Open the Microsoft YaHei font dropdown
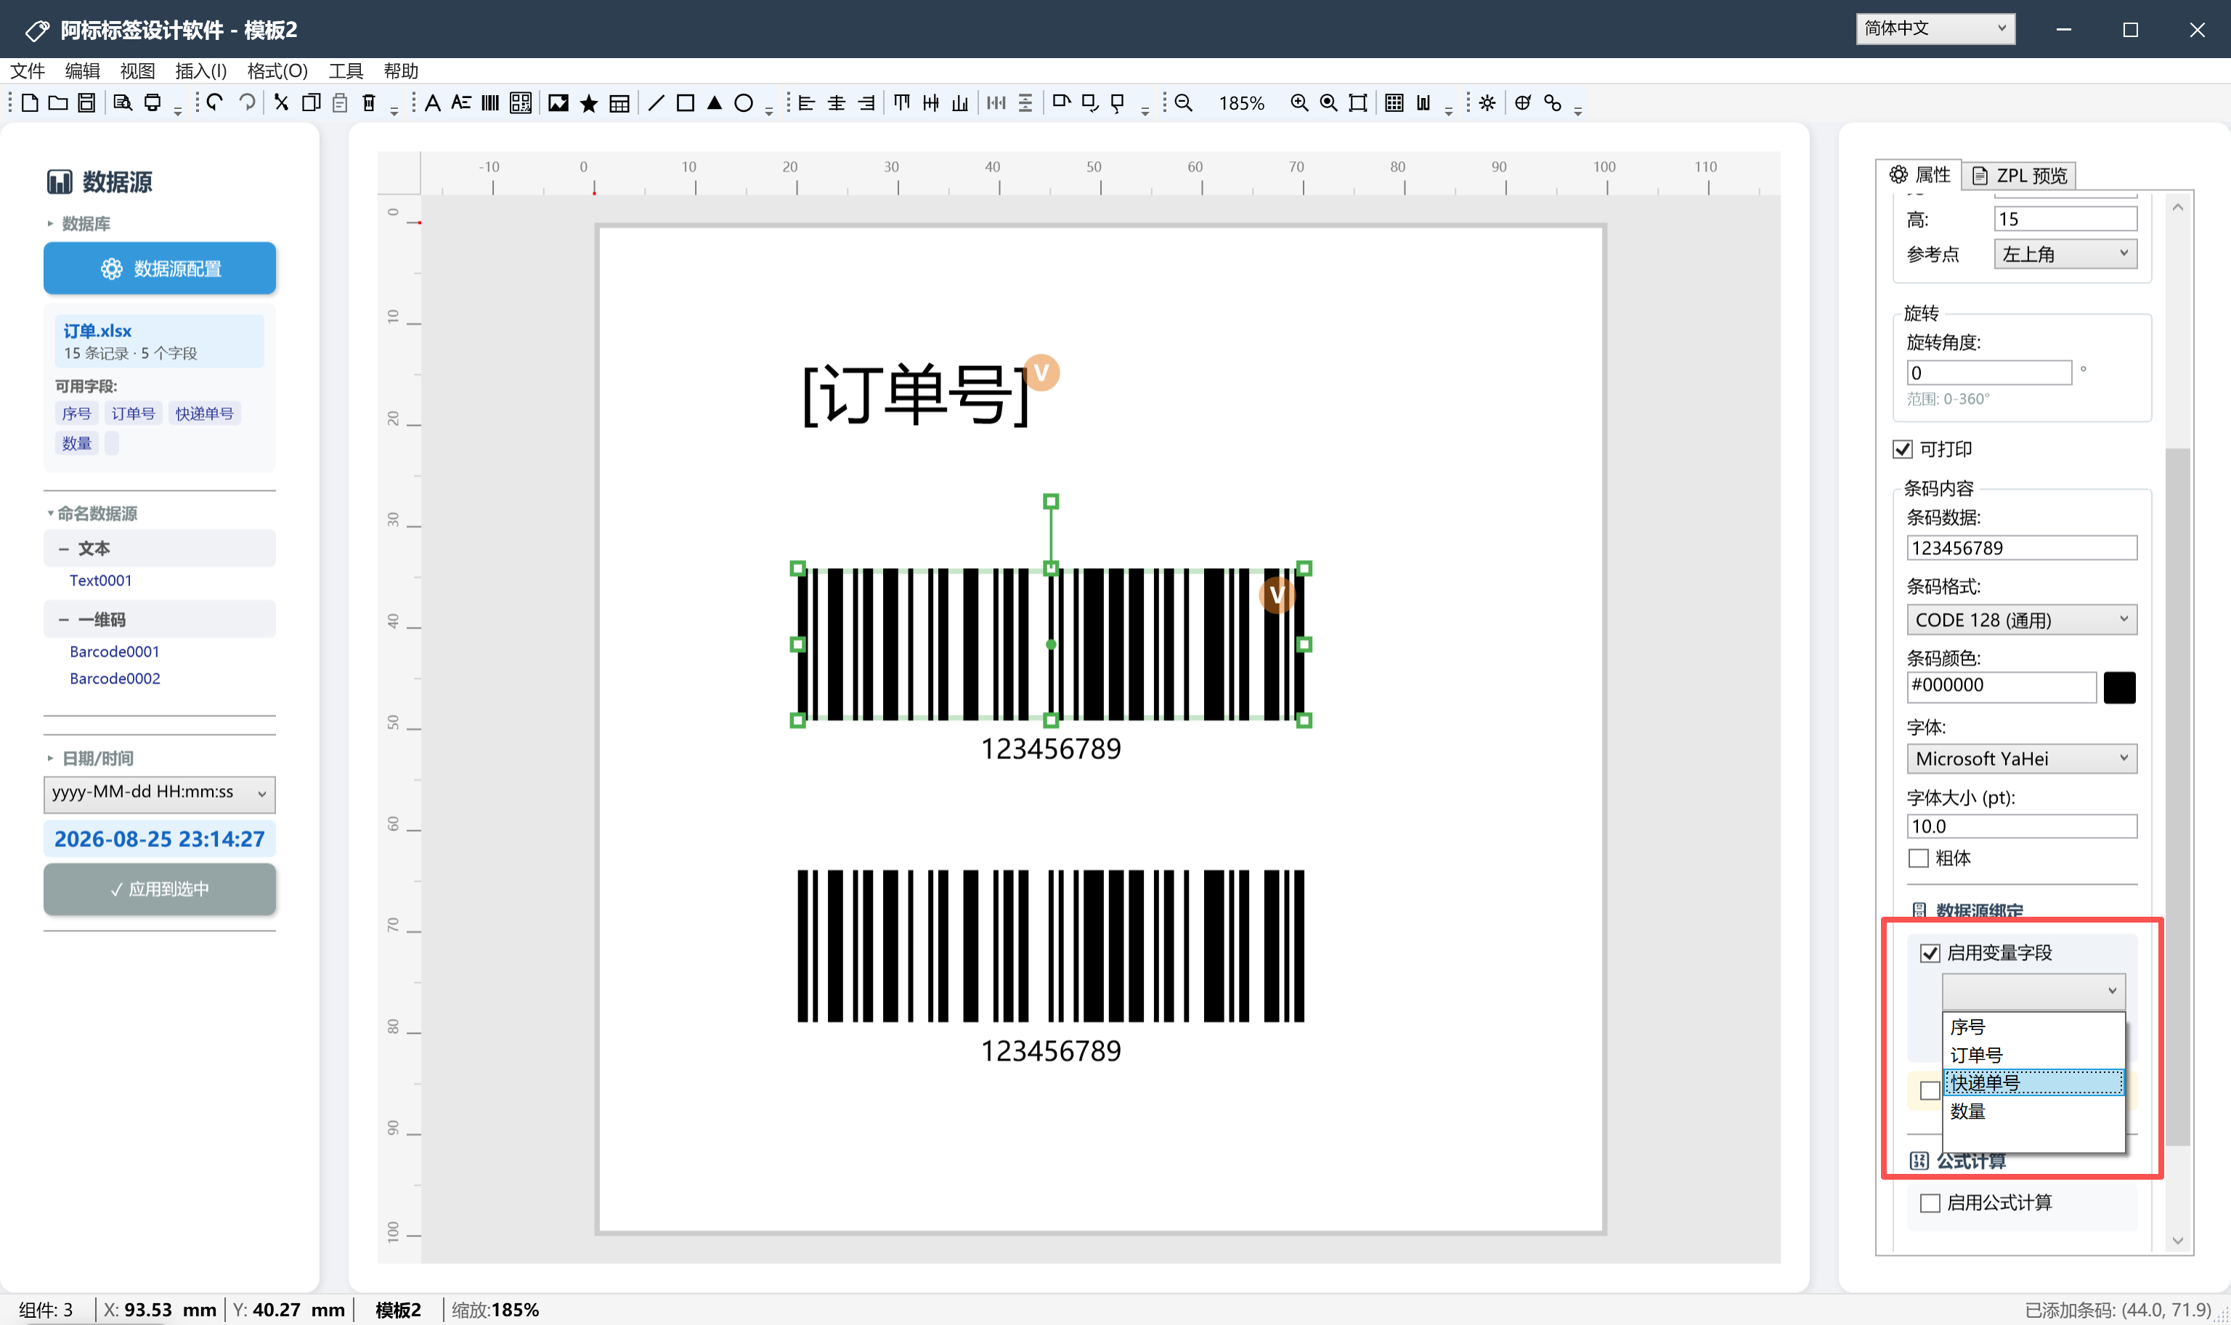Viewport: 2231px width, 1325px height. coord(2021,759)
